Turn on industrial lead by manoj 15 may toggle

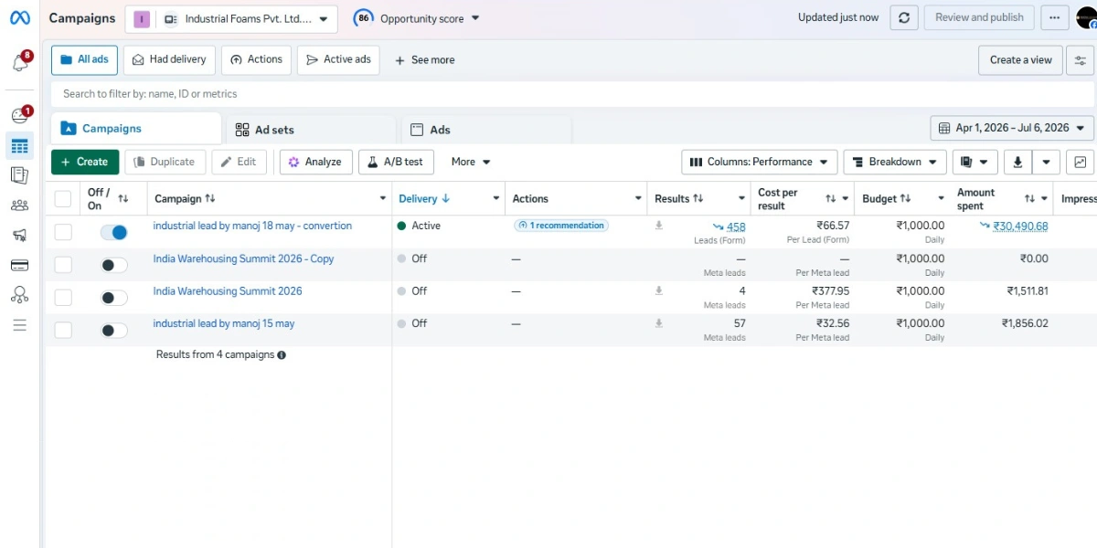point(114,331)
